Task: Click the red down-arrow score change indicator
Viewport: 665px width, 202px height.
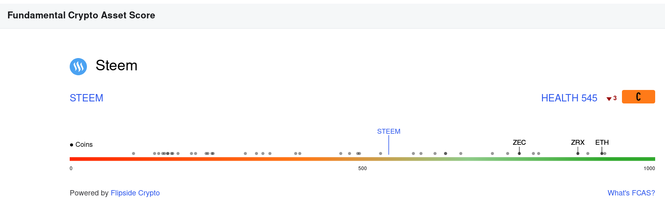Action: click(609, 99)
